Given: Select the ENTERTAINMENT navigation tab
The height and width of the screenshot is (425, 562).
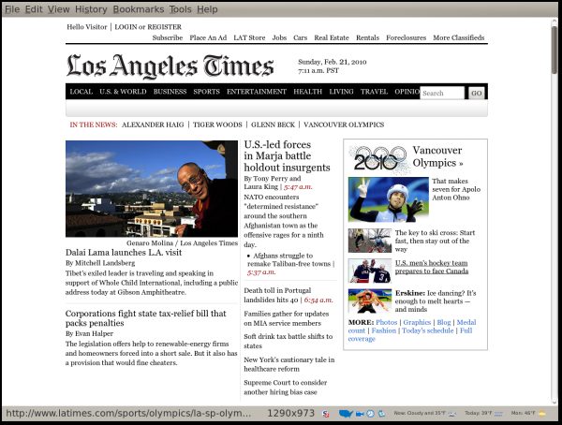Looking at the screenshot, I should click(x=257, y=92).
